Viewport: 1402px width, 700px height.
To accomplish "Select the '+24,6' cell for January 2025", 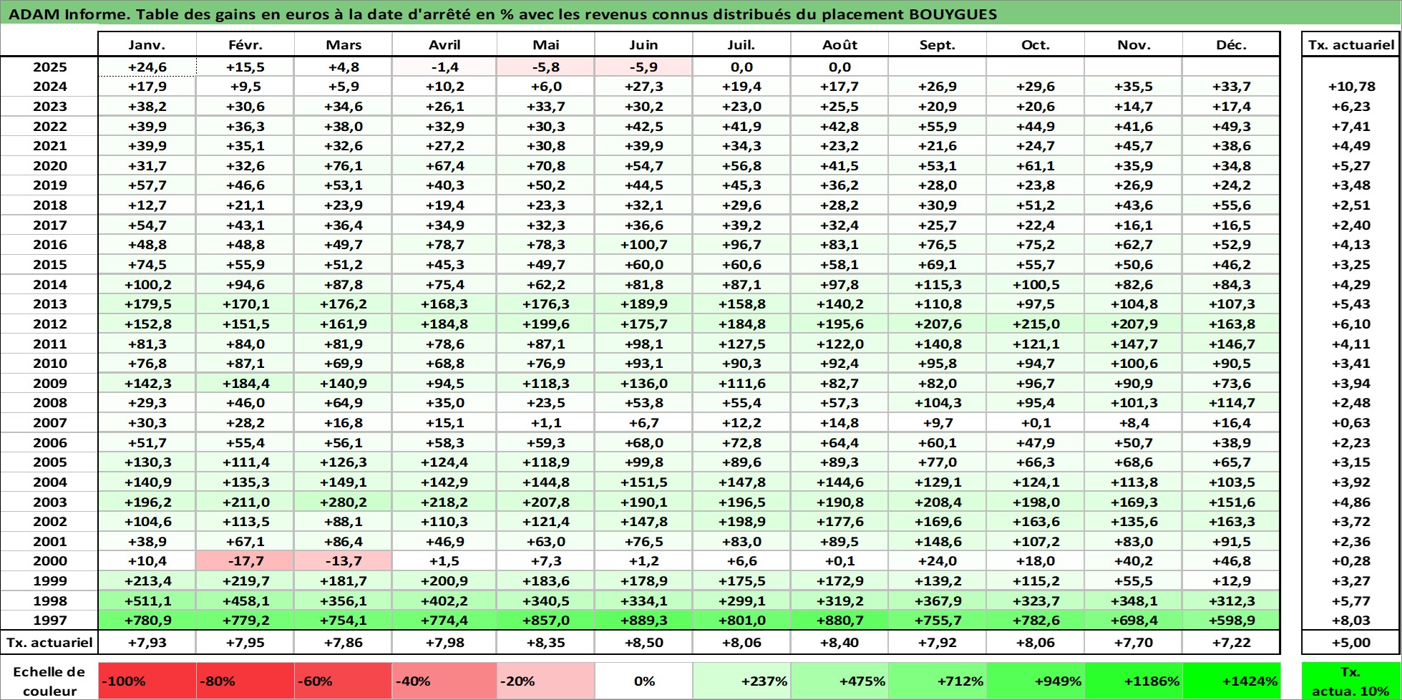I will point(147,67).
